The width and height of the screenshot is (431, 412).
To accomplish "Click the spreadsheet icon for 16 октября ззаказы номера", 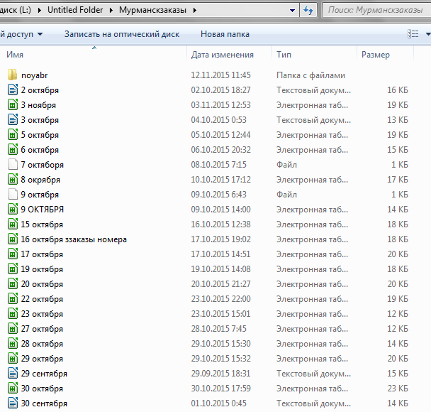I will tap(12, 239).
